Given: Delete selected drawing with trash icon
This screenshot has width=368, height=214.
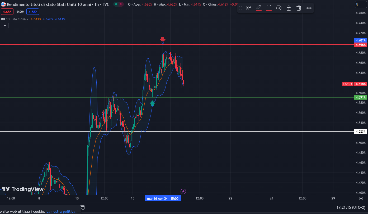Looking at the screenshot, I should tap(299, 8).
